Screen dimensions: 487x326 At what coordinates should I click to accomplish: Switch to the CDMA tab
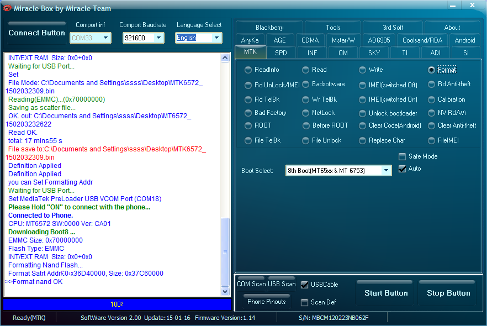coord(310,40)
